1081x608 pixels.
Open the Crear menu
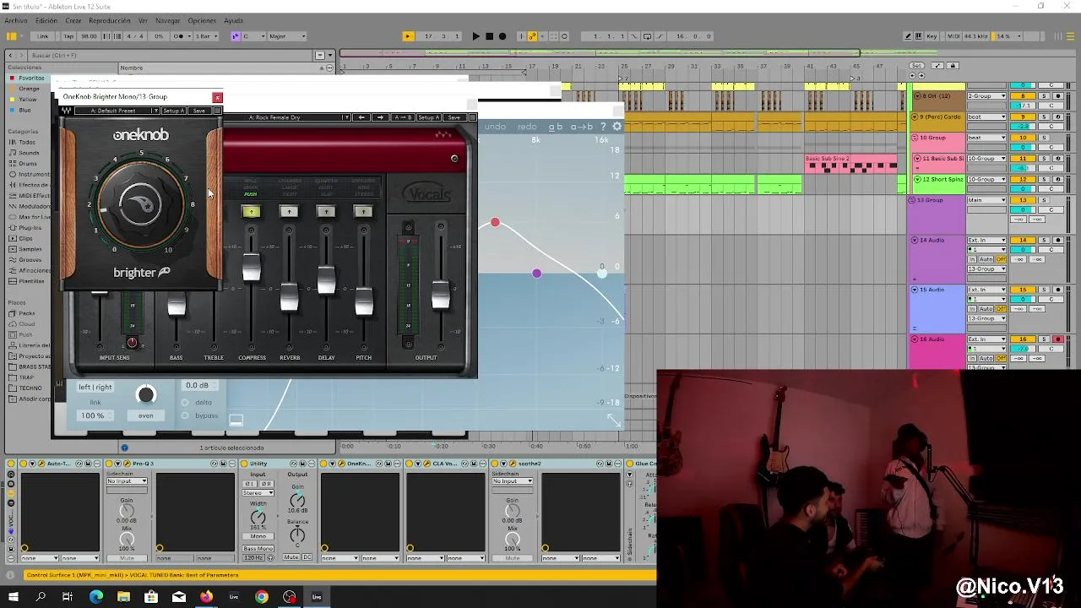tap(73, 20)
